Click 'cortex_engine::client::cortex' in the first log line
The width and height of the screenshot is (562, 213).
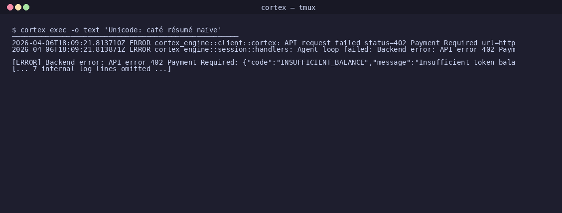[x=215, y=43]
